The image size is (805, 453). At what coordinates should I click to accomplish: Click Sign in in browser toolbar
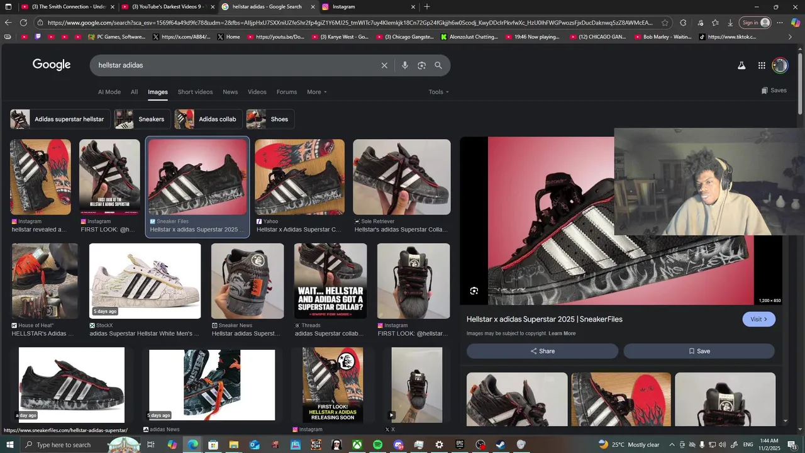[x=755, y=23]
